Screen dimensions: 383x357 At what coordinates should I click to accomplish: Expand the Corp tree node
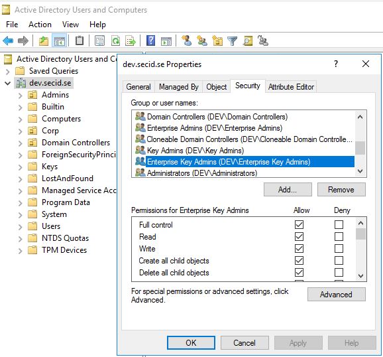click(21, 131)
